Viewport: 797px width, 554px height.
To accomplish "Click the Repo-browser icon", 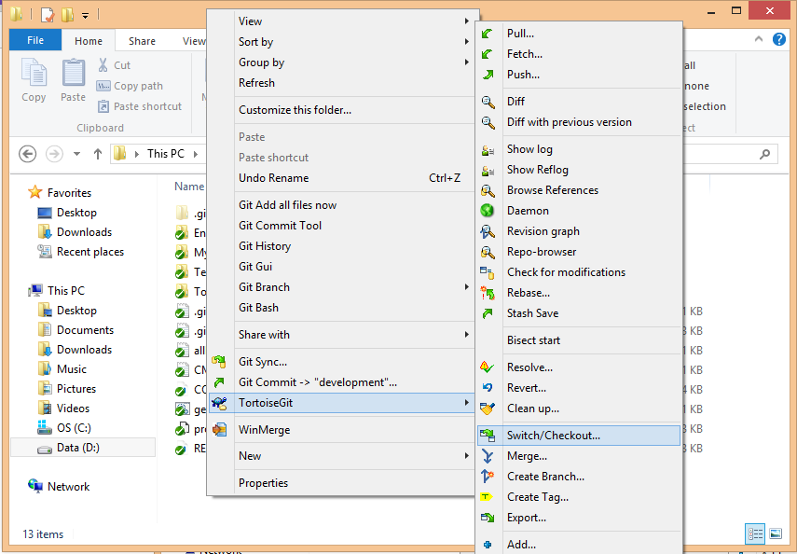I will coord(488,252).
